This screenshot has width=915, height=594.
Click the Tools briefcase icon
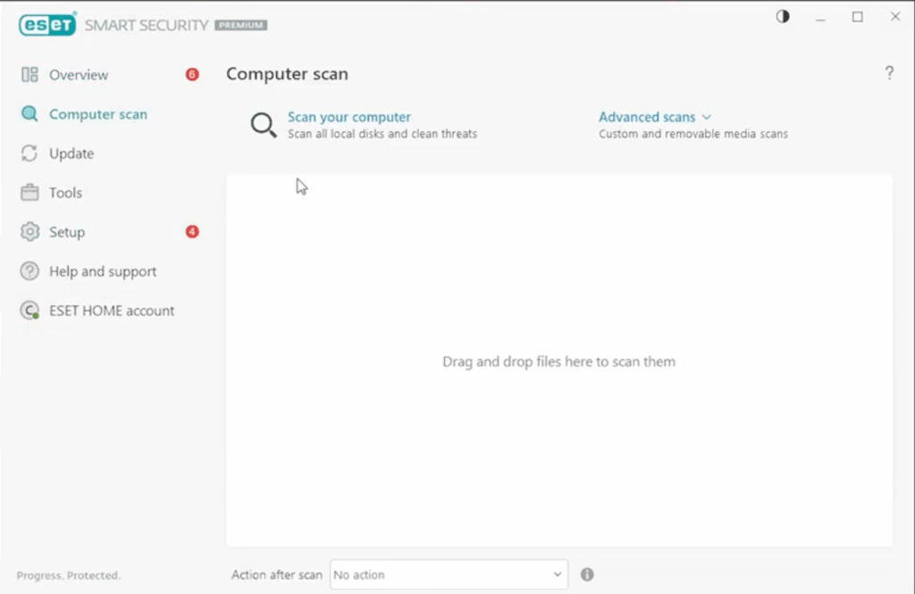click(x=29, y=193)
